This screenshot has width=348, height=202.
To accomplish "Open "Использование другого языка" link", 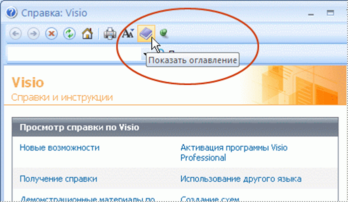I will click(x=241, y=179).
